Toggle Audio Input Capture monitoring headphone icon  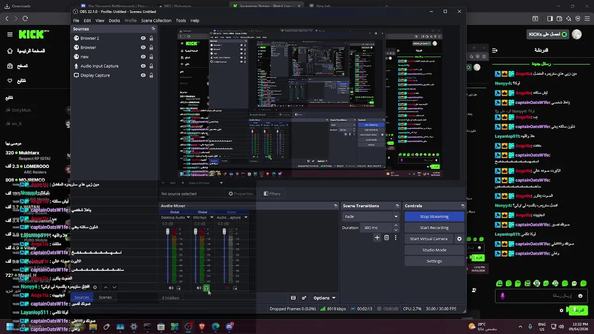(x=235, y=288)
